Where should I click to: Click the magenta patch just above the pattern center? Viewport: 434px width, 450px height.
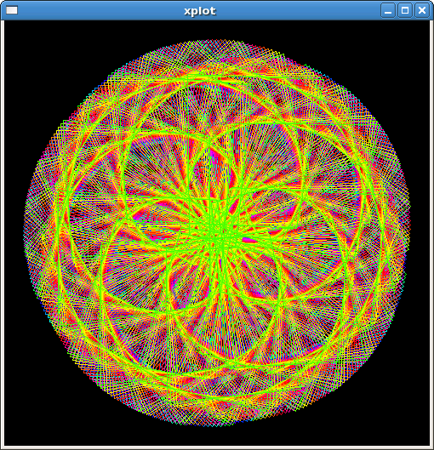pyautogui.click(x=214, y=157)
